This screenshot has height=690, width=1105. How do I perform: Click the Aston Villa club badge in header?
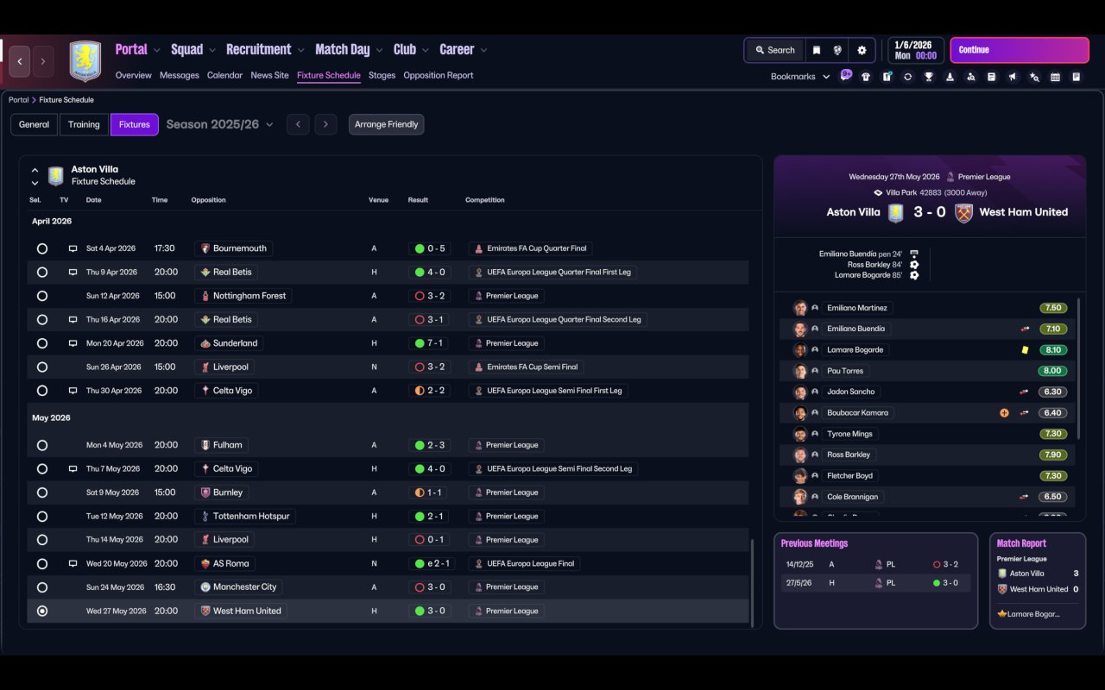[85, 61]
